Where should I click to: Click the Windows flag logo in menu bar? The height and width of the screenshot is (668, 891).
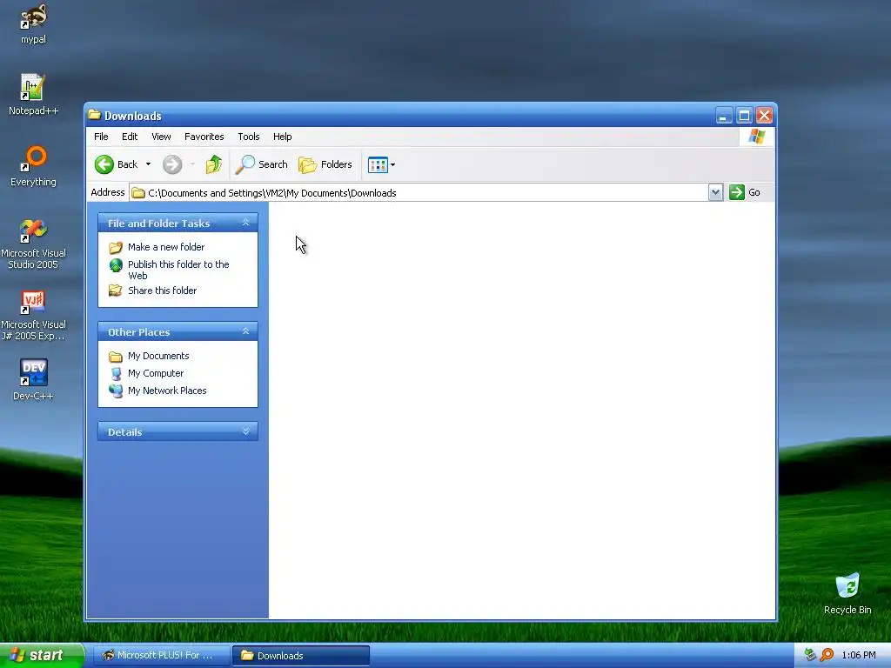tap(756, 137)
